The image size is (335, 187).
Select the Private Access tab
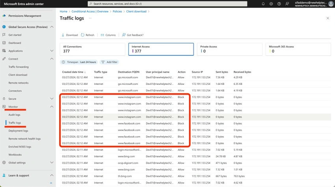point(230,49)
